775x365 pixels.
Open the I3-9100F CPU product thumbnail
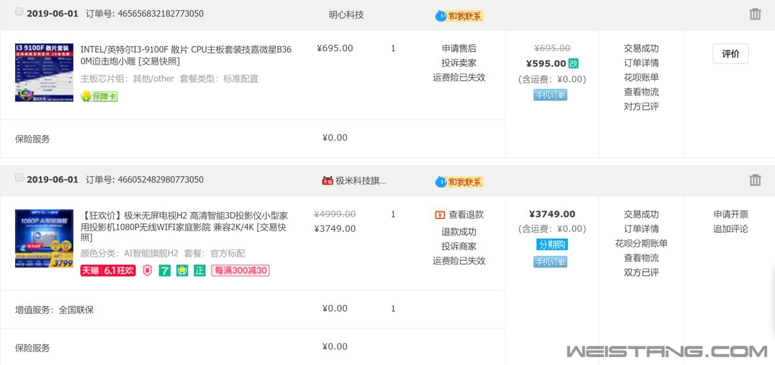pyautogui.click(x=44, y=73)
